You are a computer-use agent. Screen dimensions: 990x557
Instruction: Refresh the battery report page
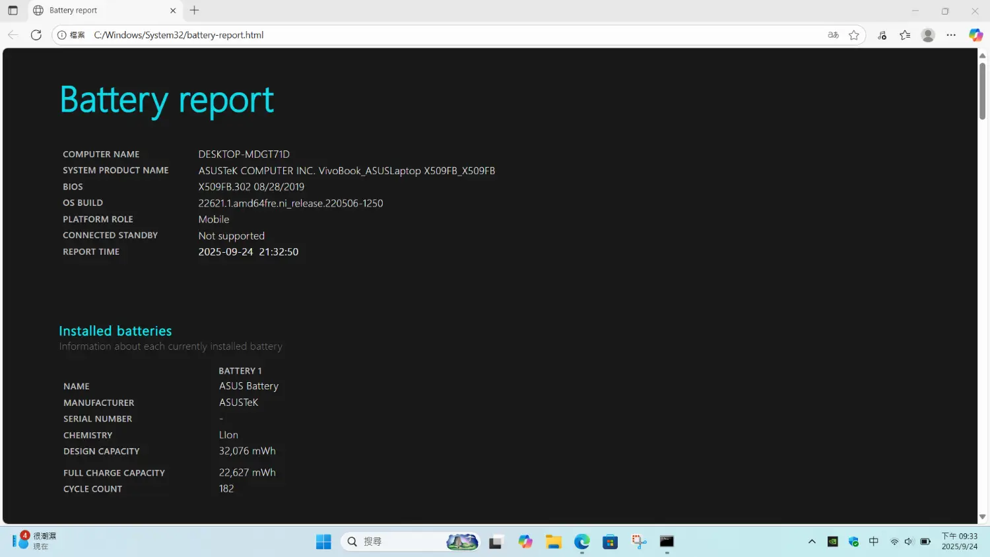point(36,35)
